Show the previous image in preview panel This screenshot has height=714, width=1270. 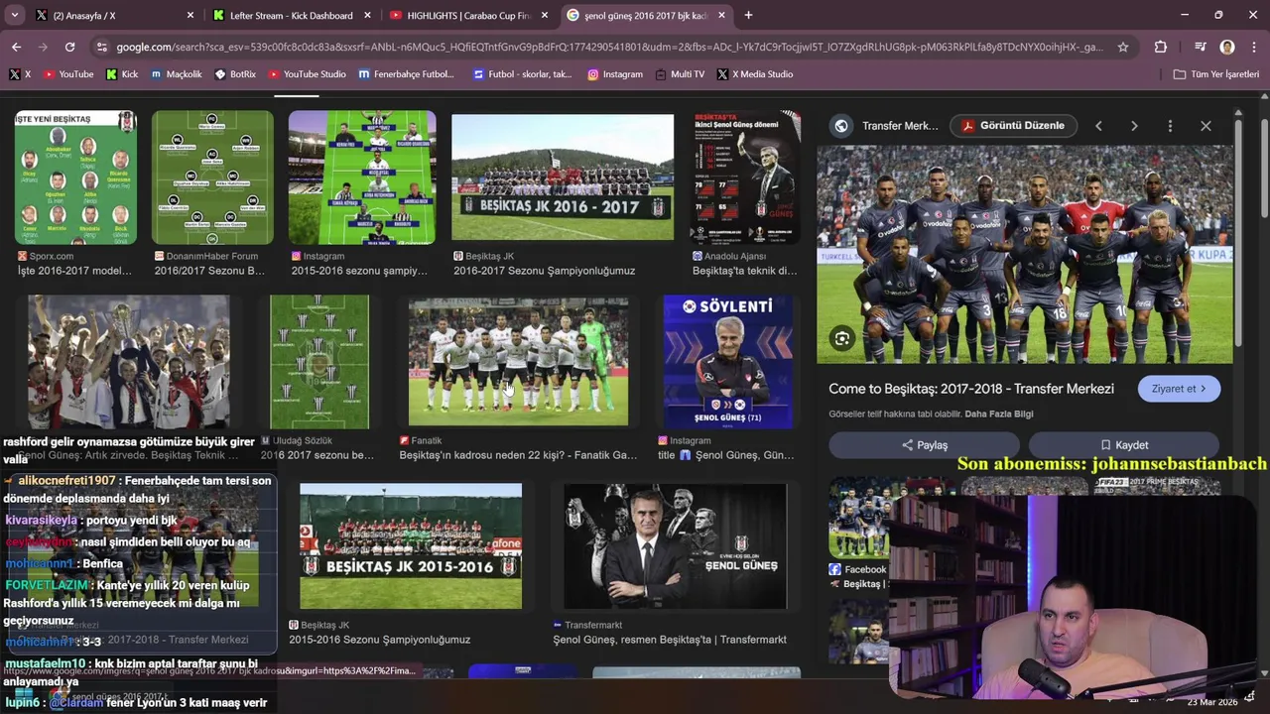1098,126
